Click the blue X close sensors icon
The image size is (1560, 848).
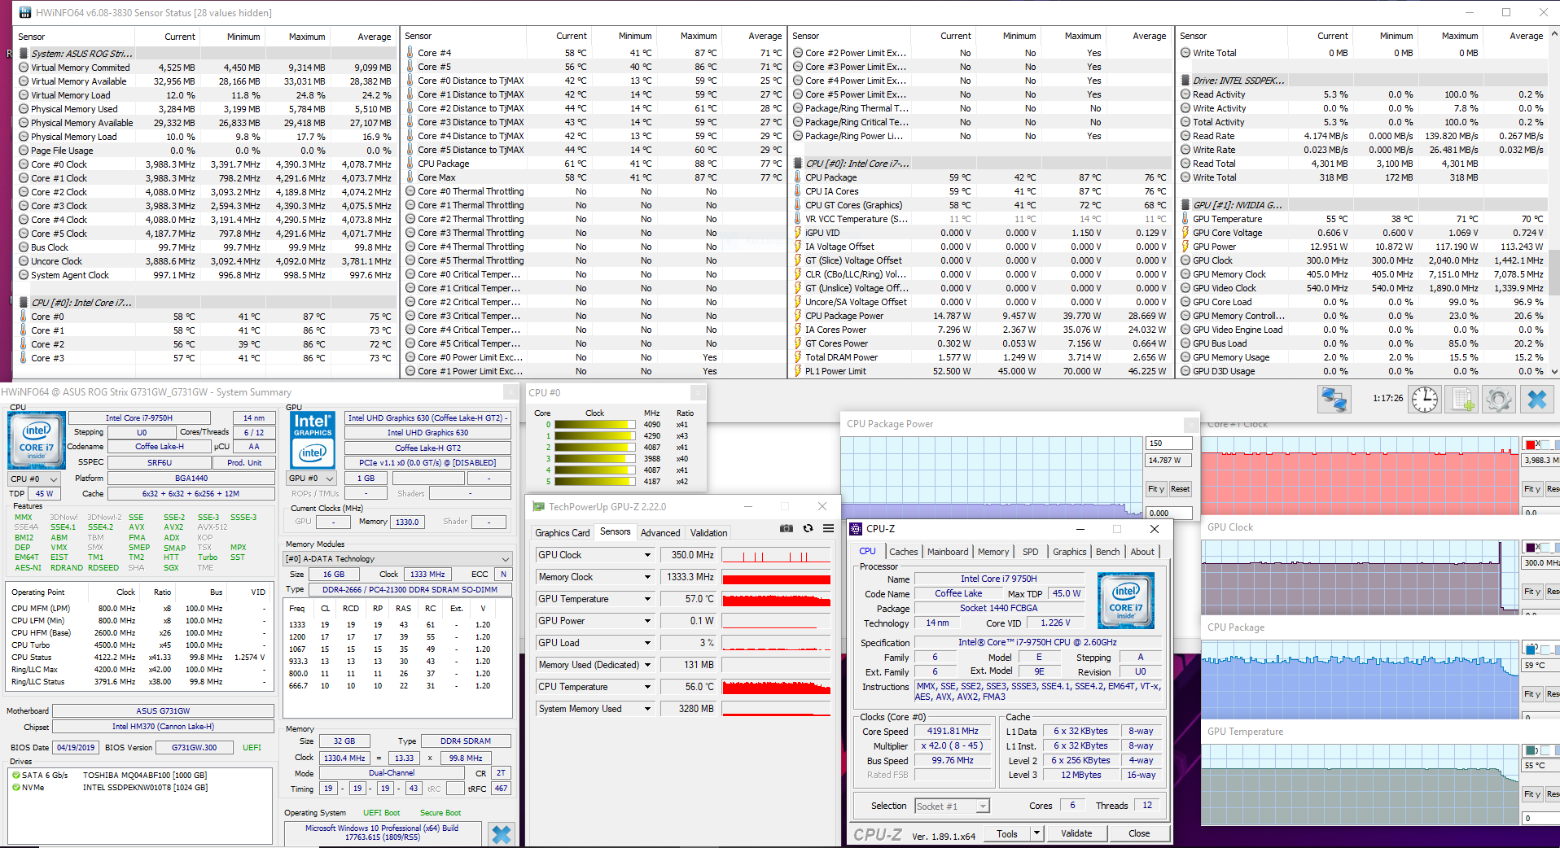[x=1536, y=400]
